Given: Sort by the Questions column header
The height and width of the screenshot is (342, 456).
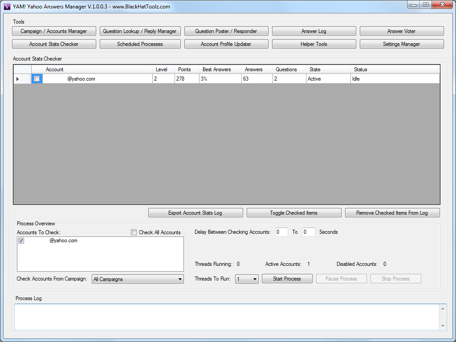Looking at the screenshot, I should (289, 69).
